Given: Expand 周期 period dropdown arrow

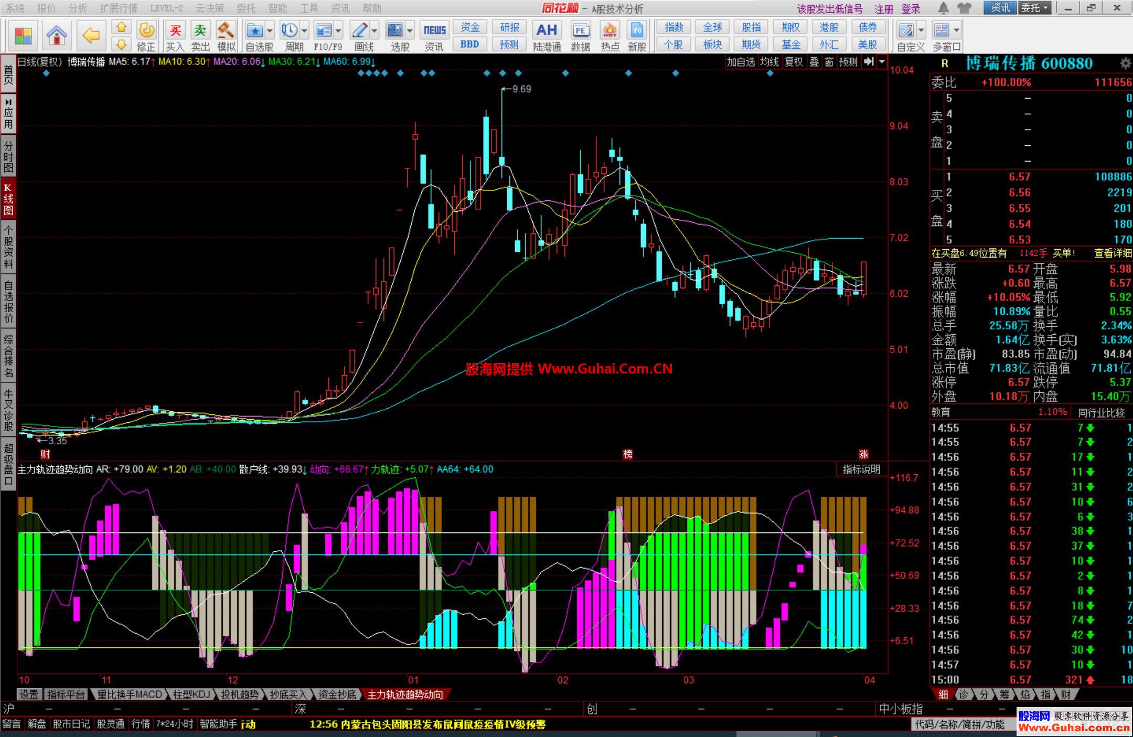Looking at the screenshot, I should [x=304, y=30].
